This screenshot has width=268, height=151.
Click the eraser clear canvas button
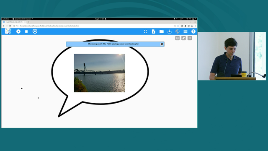(x=183, y=38)
